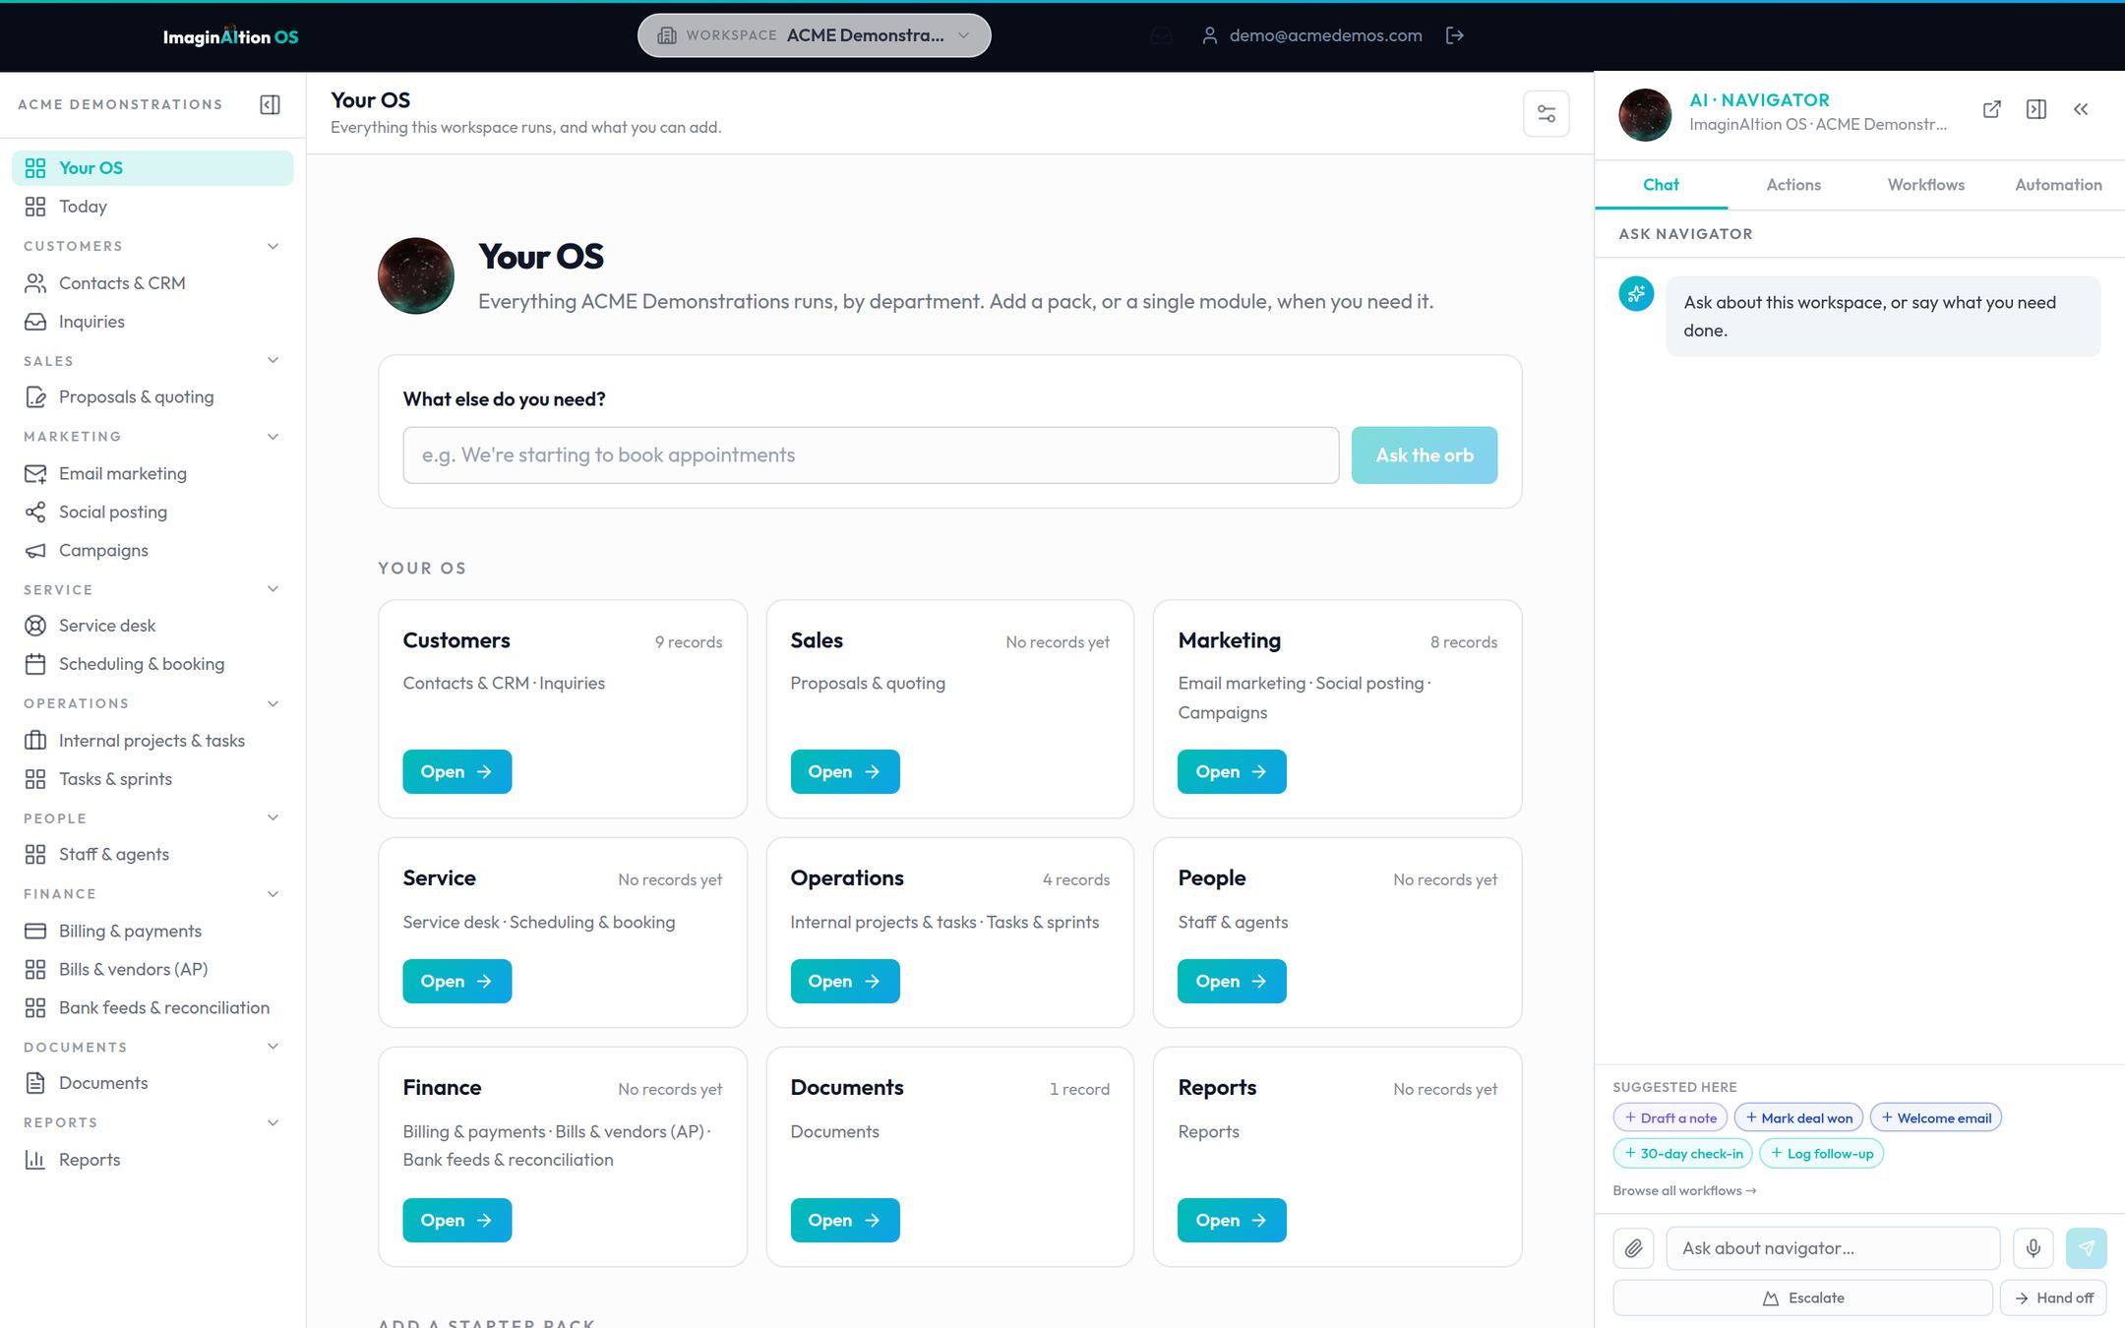The image size is (2125, 1328).
Task: Follow the Browse all workflows link
Action: pyautogui.click(x=1684, y=1190)
